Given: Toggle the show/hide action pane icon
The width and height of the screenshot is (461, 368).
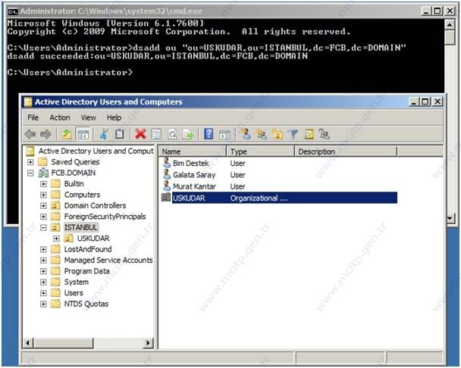Looking at the screenshot, I should coord(224,134).
